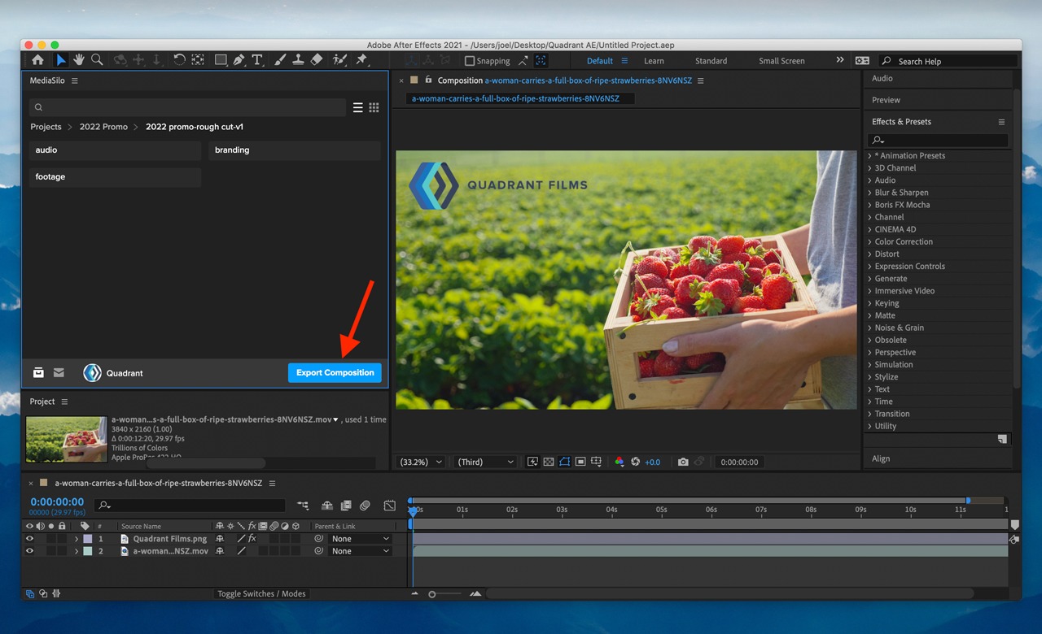1042x634 pixels.
Task: Hide the a-woman...NSZ.mov layer
Action: coord(29,551)
